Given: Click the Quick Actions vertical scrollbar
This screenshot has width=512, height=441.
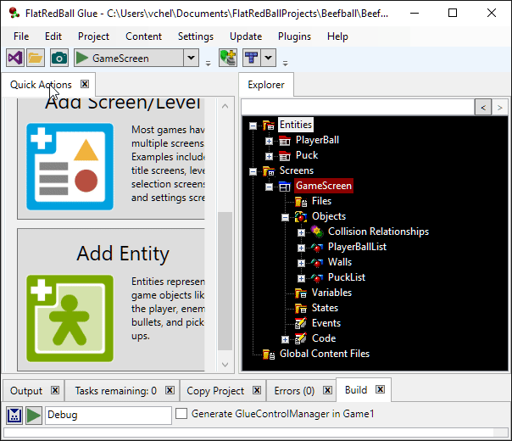Looking at the screenshot, I should (225, 280).
